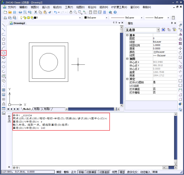
Task: Click the Copy icon
Action: pyautogui.click(x=40, y=12)
